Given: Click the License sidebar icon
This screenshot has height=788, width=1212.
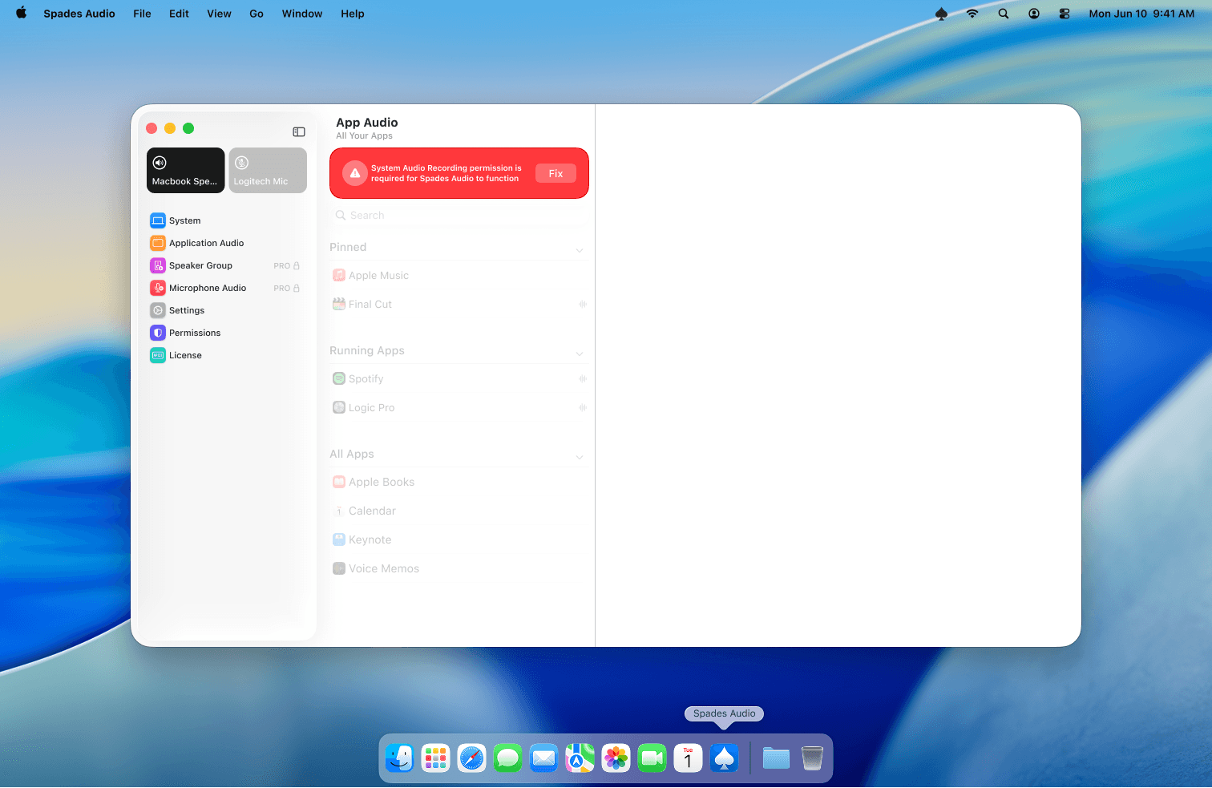Looking at the screenshot, I should [x=157, y=355].
